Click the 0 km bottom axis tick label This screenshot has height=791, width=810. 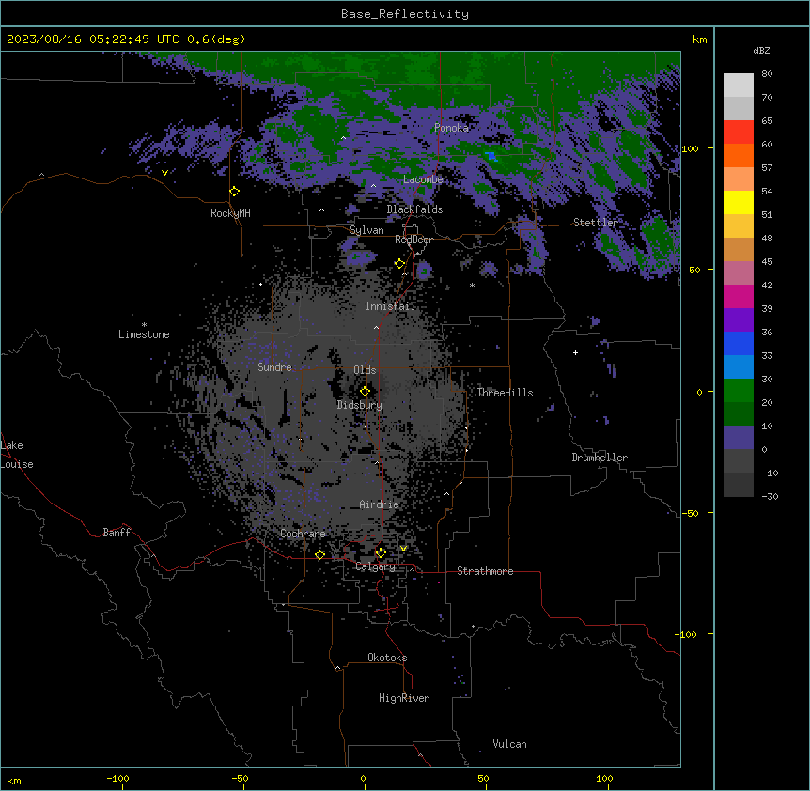click(x=363, y=778)
